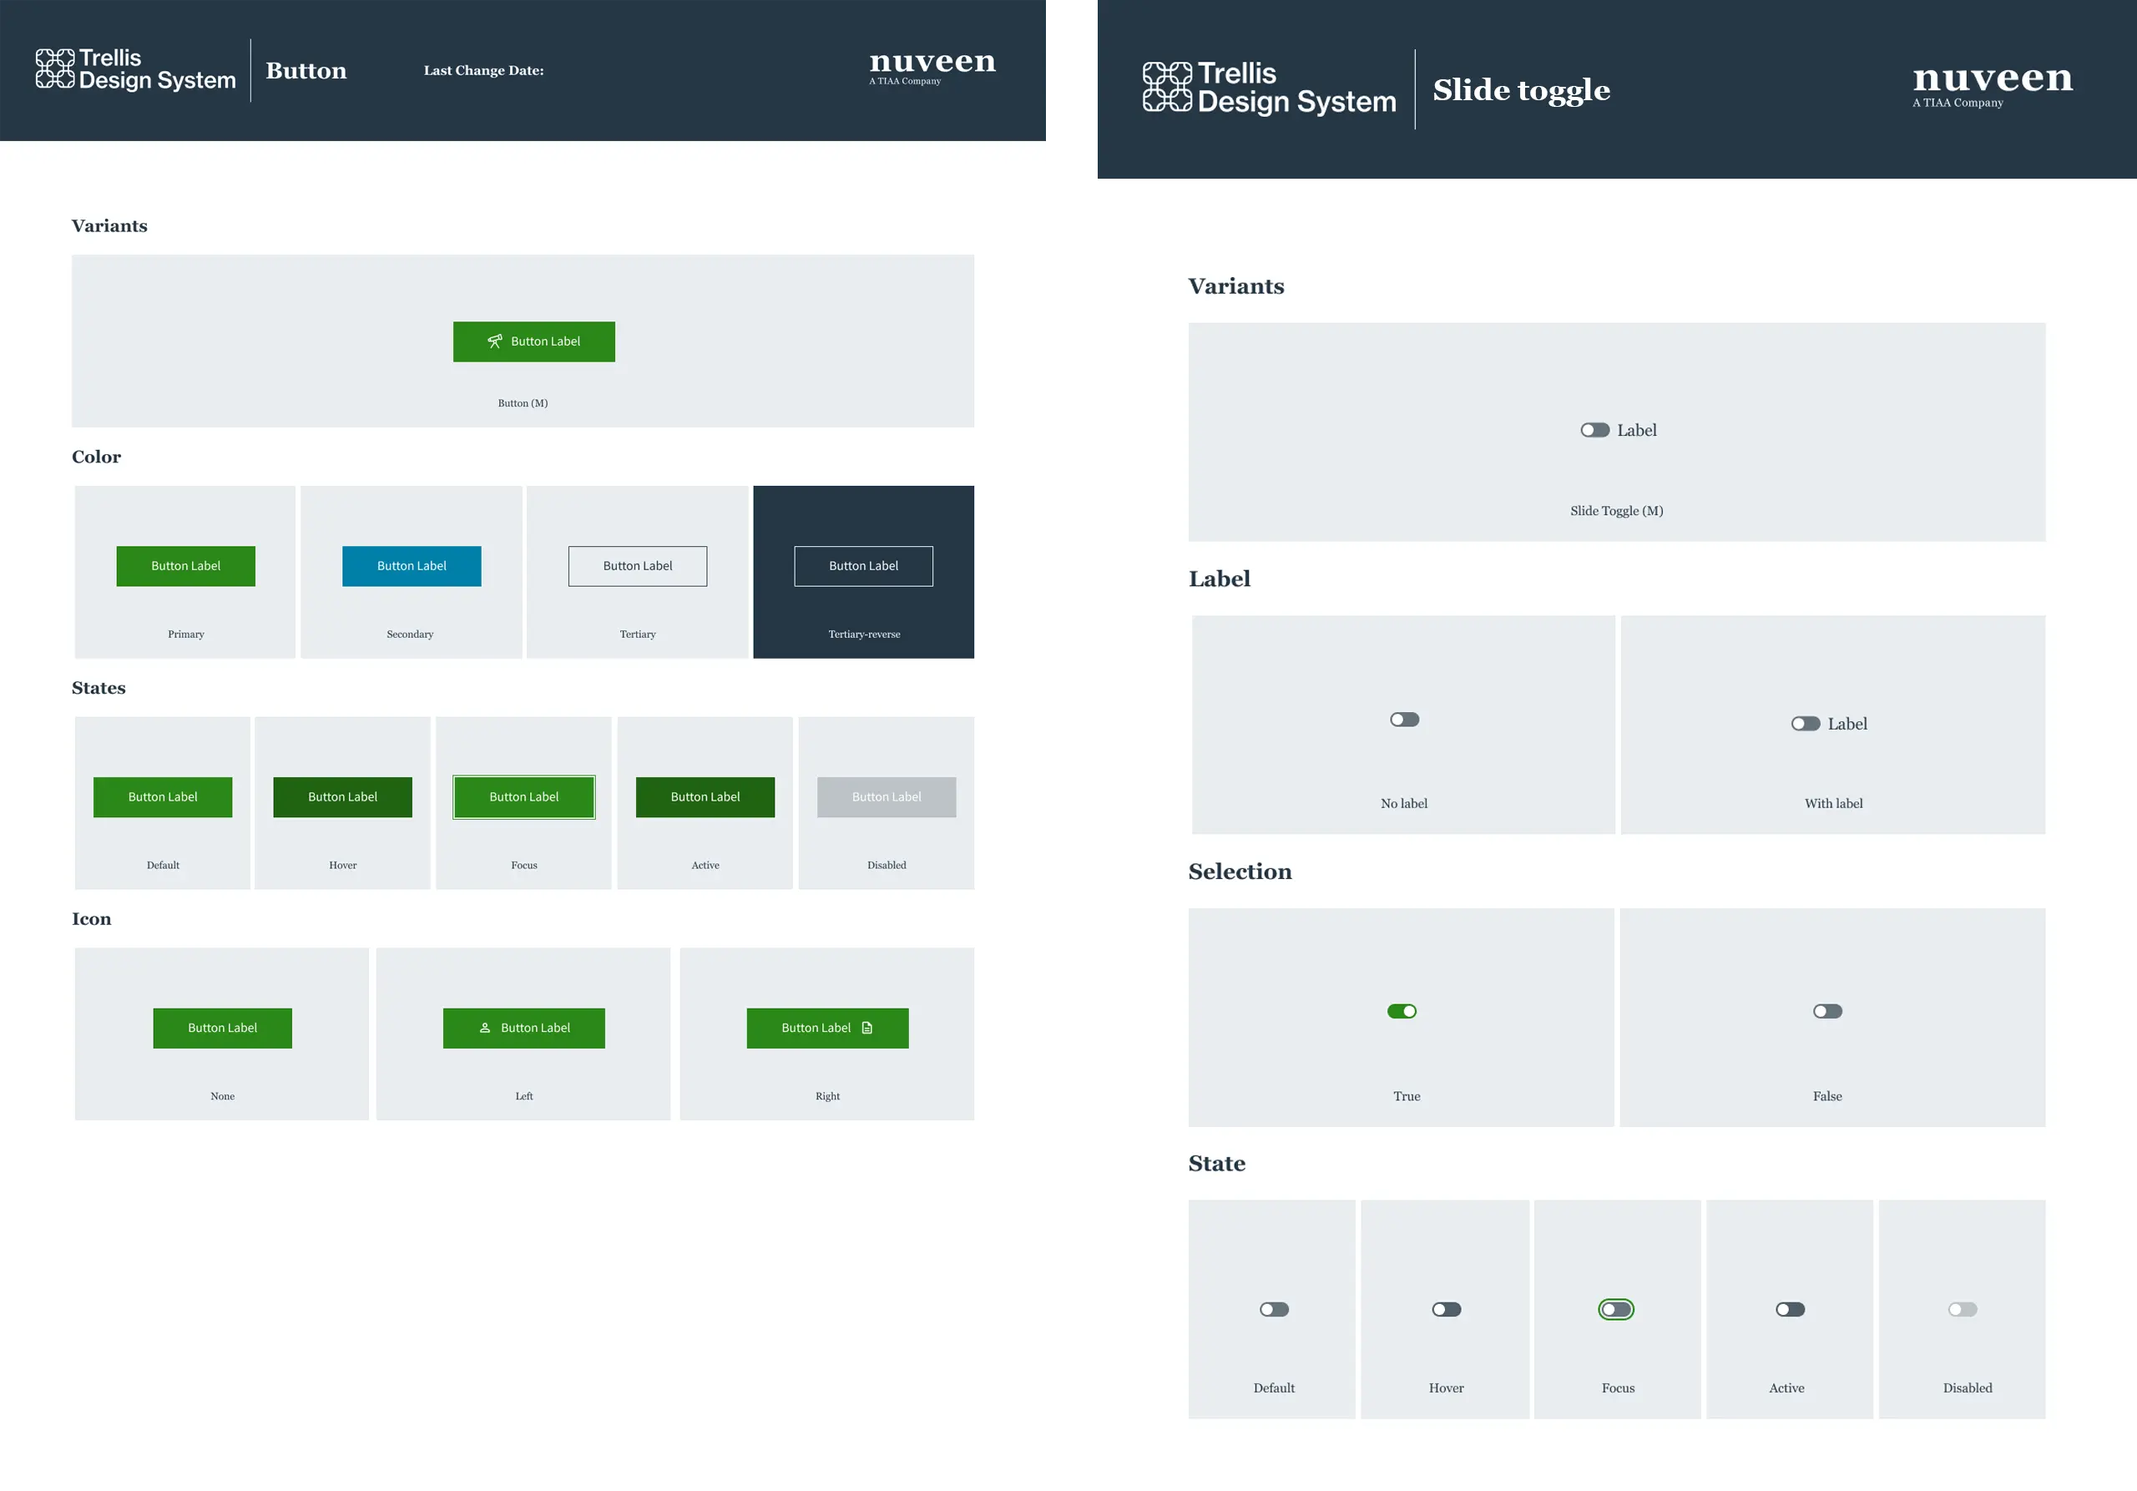
Task: Click the telescope icon on the Button (M) variant
Action: click(x=495, y=341)
